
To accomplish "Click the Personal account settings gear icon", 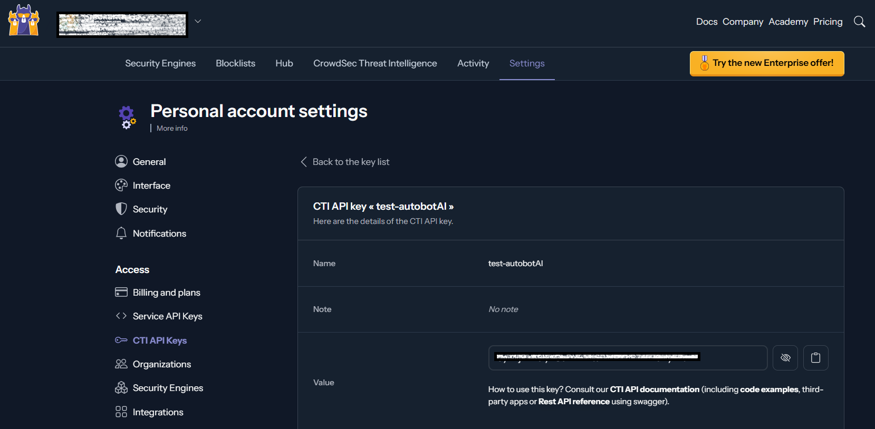I will point(127,118).
